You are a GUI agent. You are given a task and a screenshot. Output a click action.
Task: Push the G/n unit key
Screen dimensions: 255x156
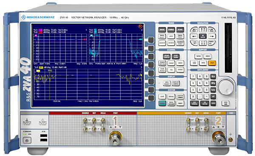pos(213,77)
